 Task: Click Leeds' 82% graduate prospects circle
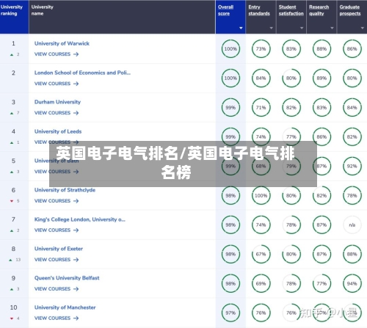click(x=352, y=137)
